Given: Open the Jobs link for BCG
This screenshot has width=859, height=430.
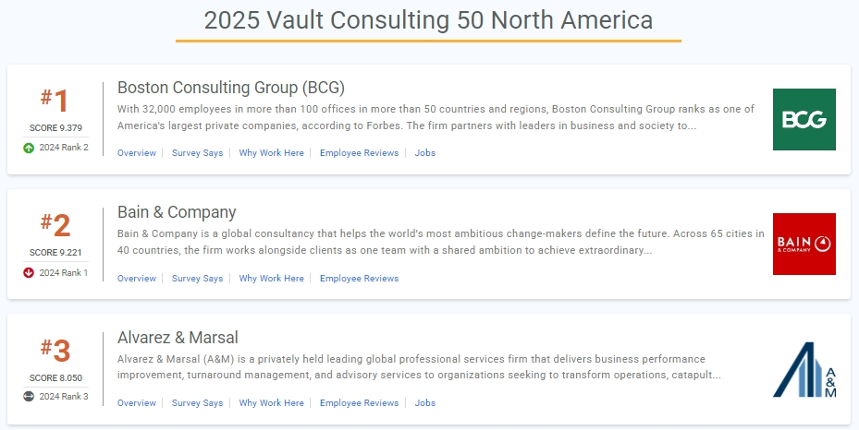Looking at the screenshot, I should (x=425, y=153).
